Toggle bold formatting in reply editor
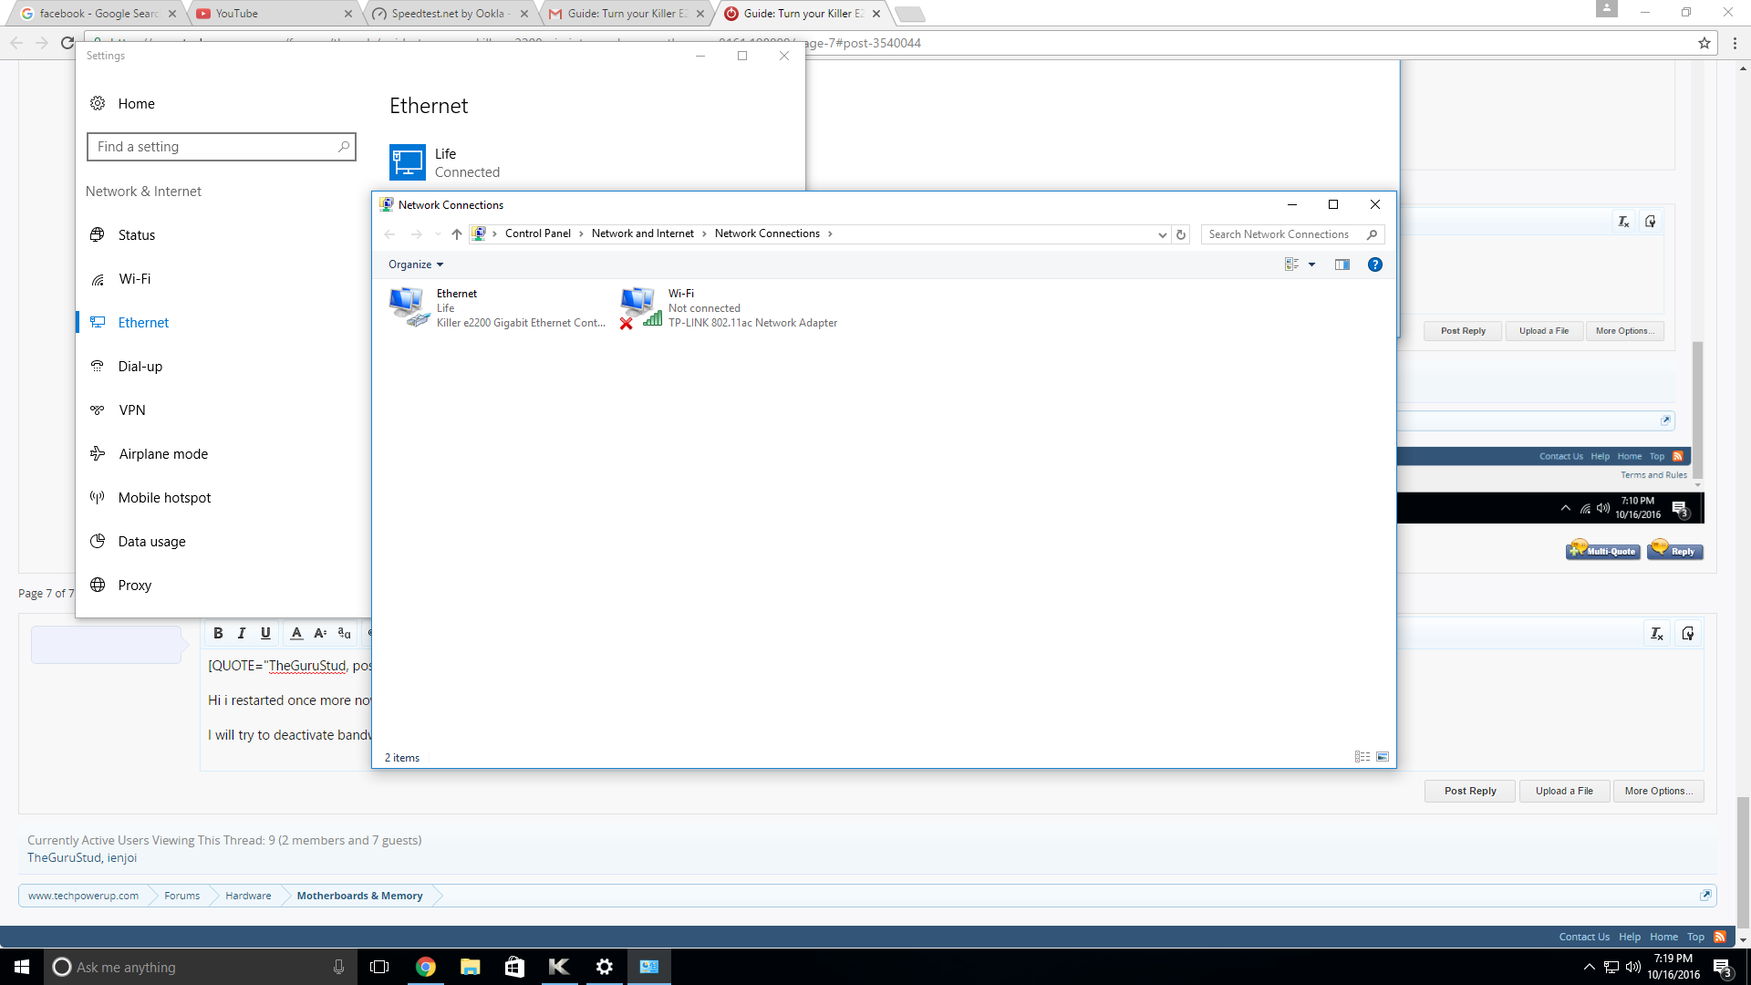The height and width of the screenshot is (985, 1751). [x=218, y=633]
